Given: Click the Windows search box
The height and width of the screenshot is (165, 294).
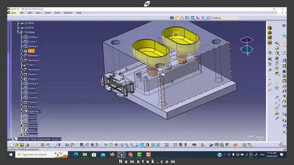Looking at the screenshot, I should (41, 154).
